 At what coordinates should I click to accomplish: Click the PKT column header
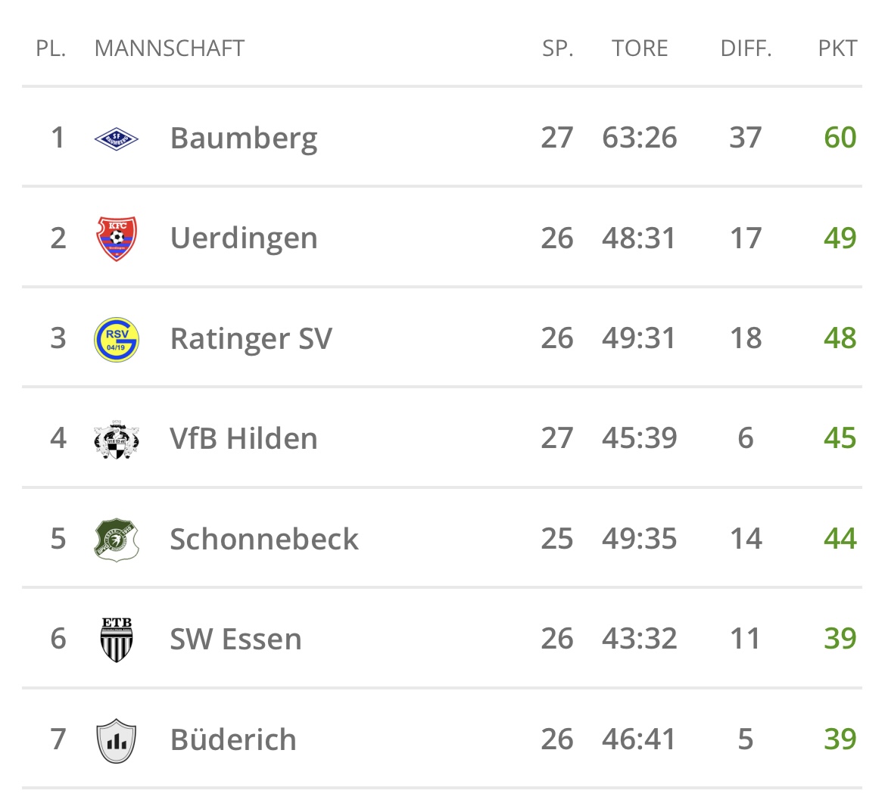(837, 48)
